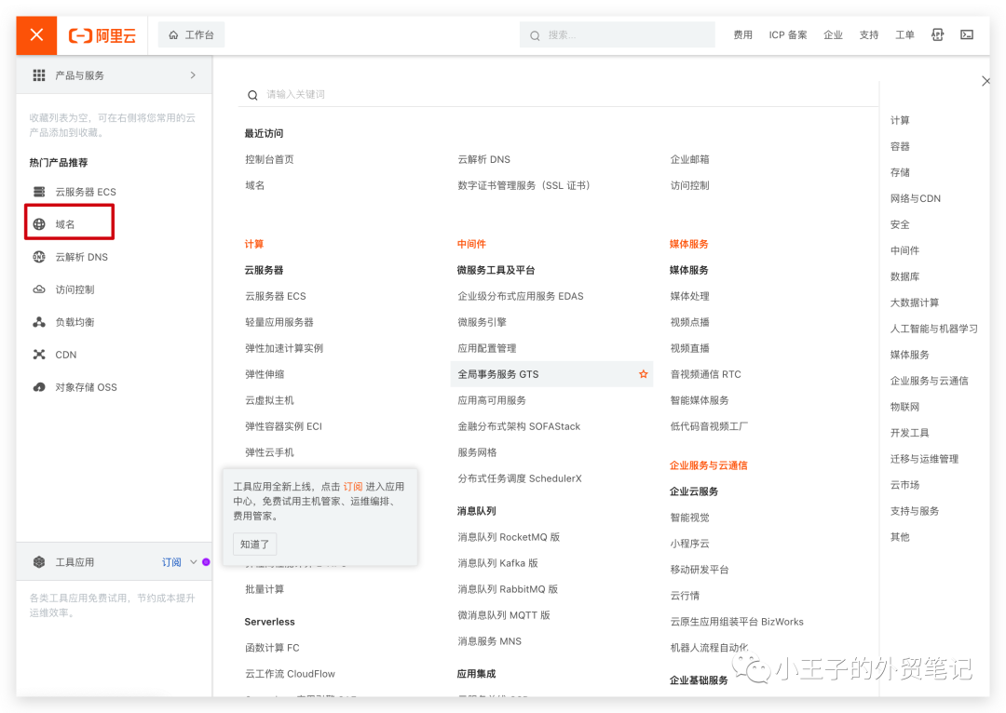Image resolution: width=1006 pixels, height=713 pixels.
Task: Open 微消息队列 MQTT 版
Action: point(504,615)
